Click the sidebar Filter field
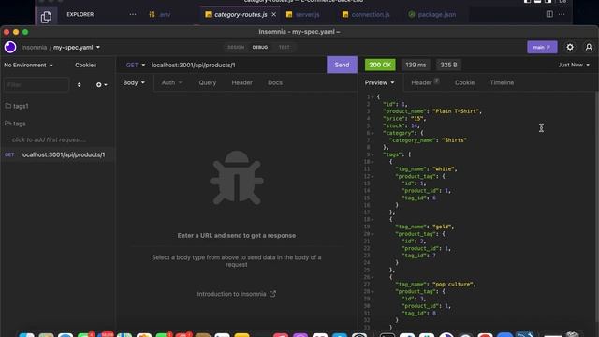 click(37, 85)
